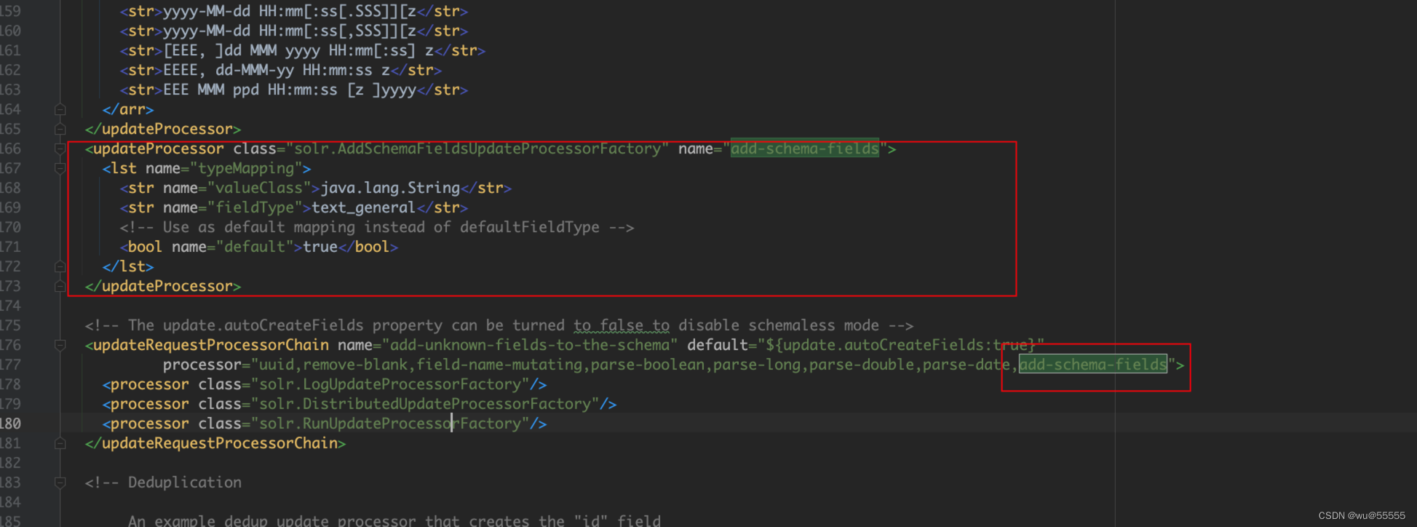1417x527 pixels.
Task: Place the cursor in the EEE MMM ppd HH:mm:ss line
Action: pyautogui.click(x=294, y=90)
